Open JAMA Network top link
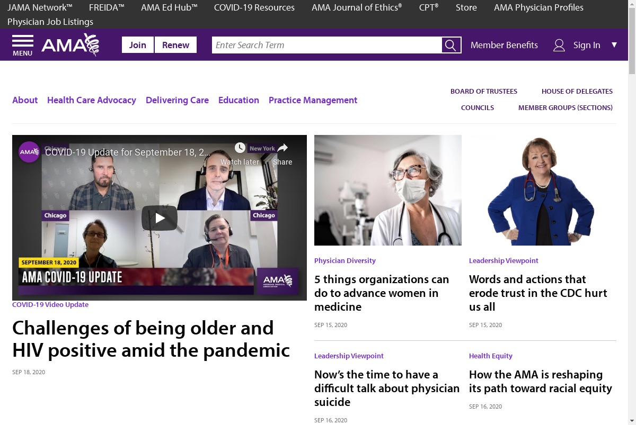Screen dimensions: 636x425 pos(40,7)
